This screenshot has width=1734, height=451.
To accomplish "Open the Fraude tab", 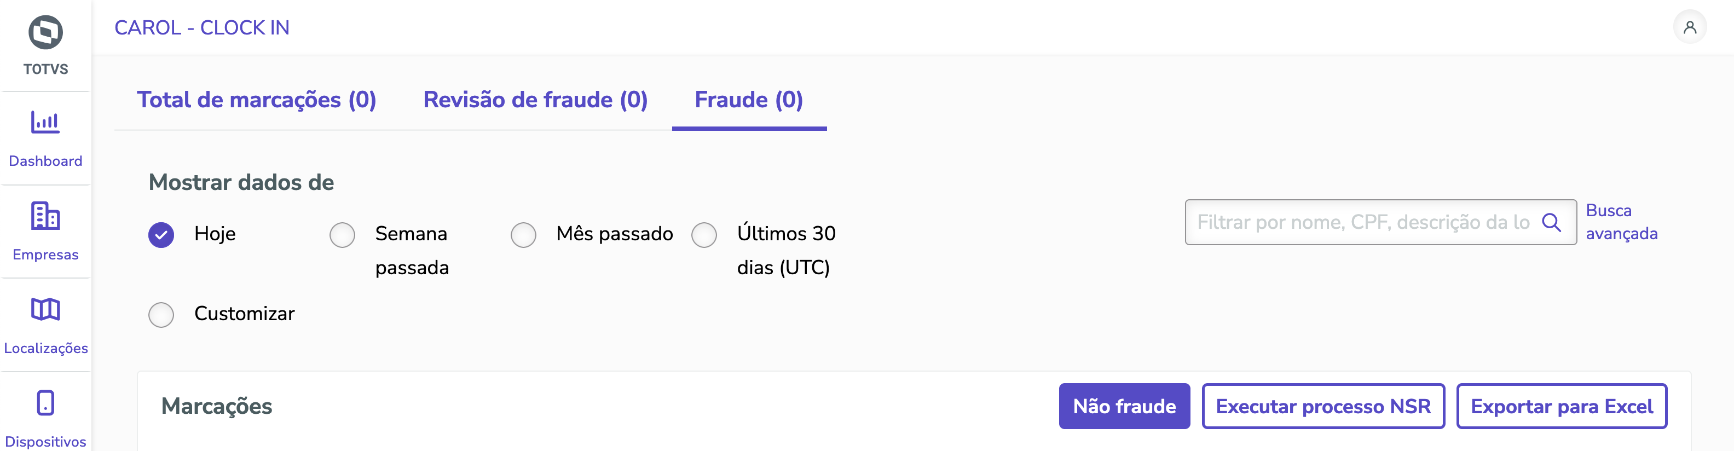I will (x=749, y=100).
